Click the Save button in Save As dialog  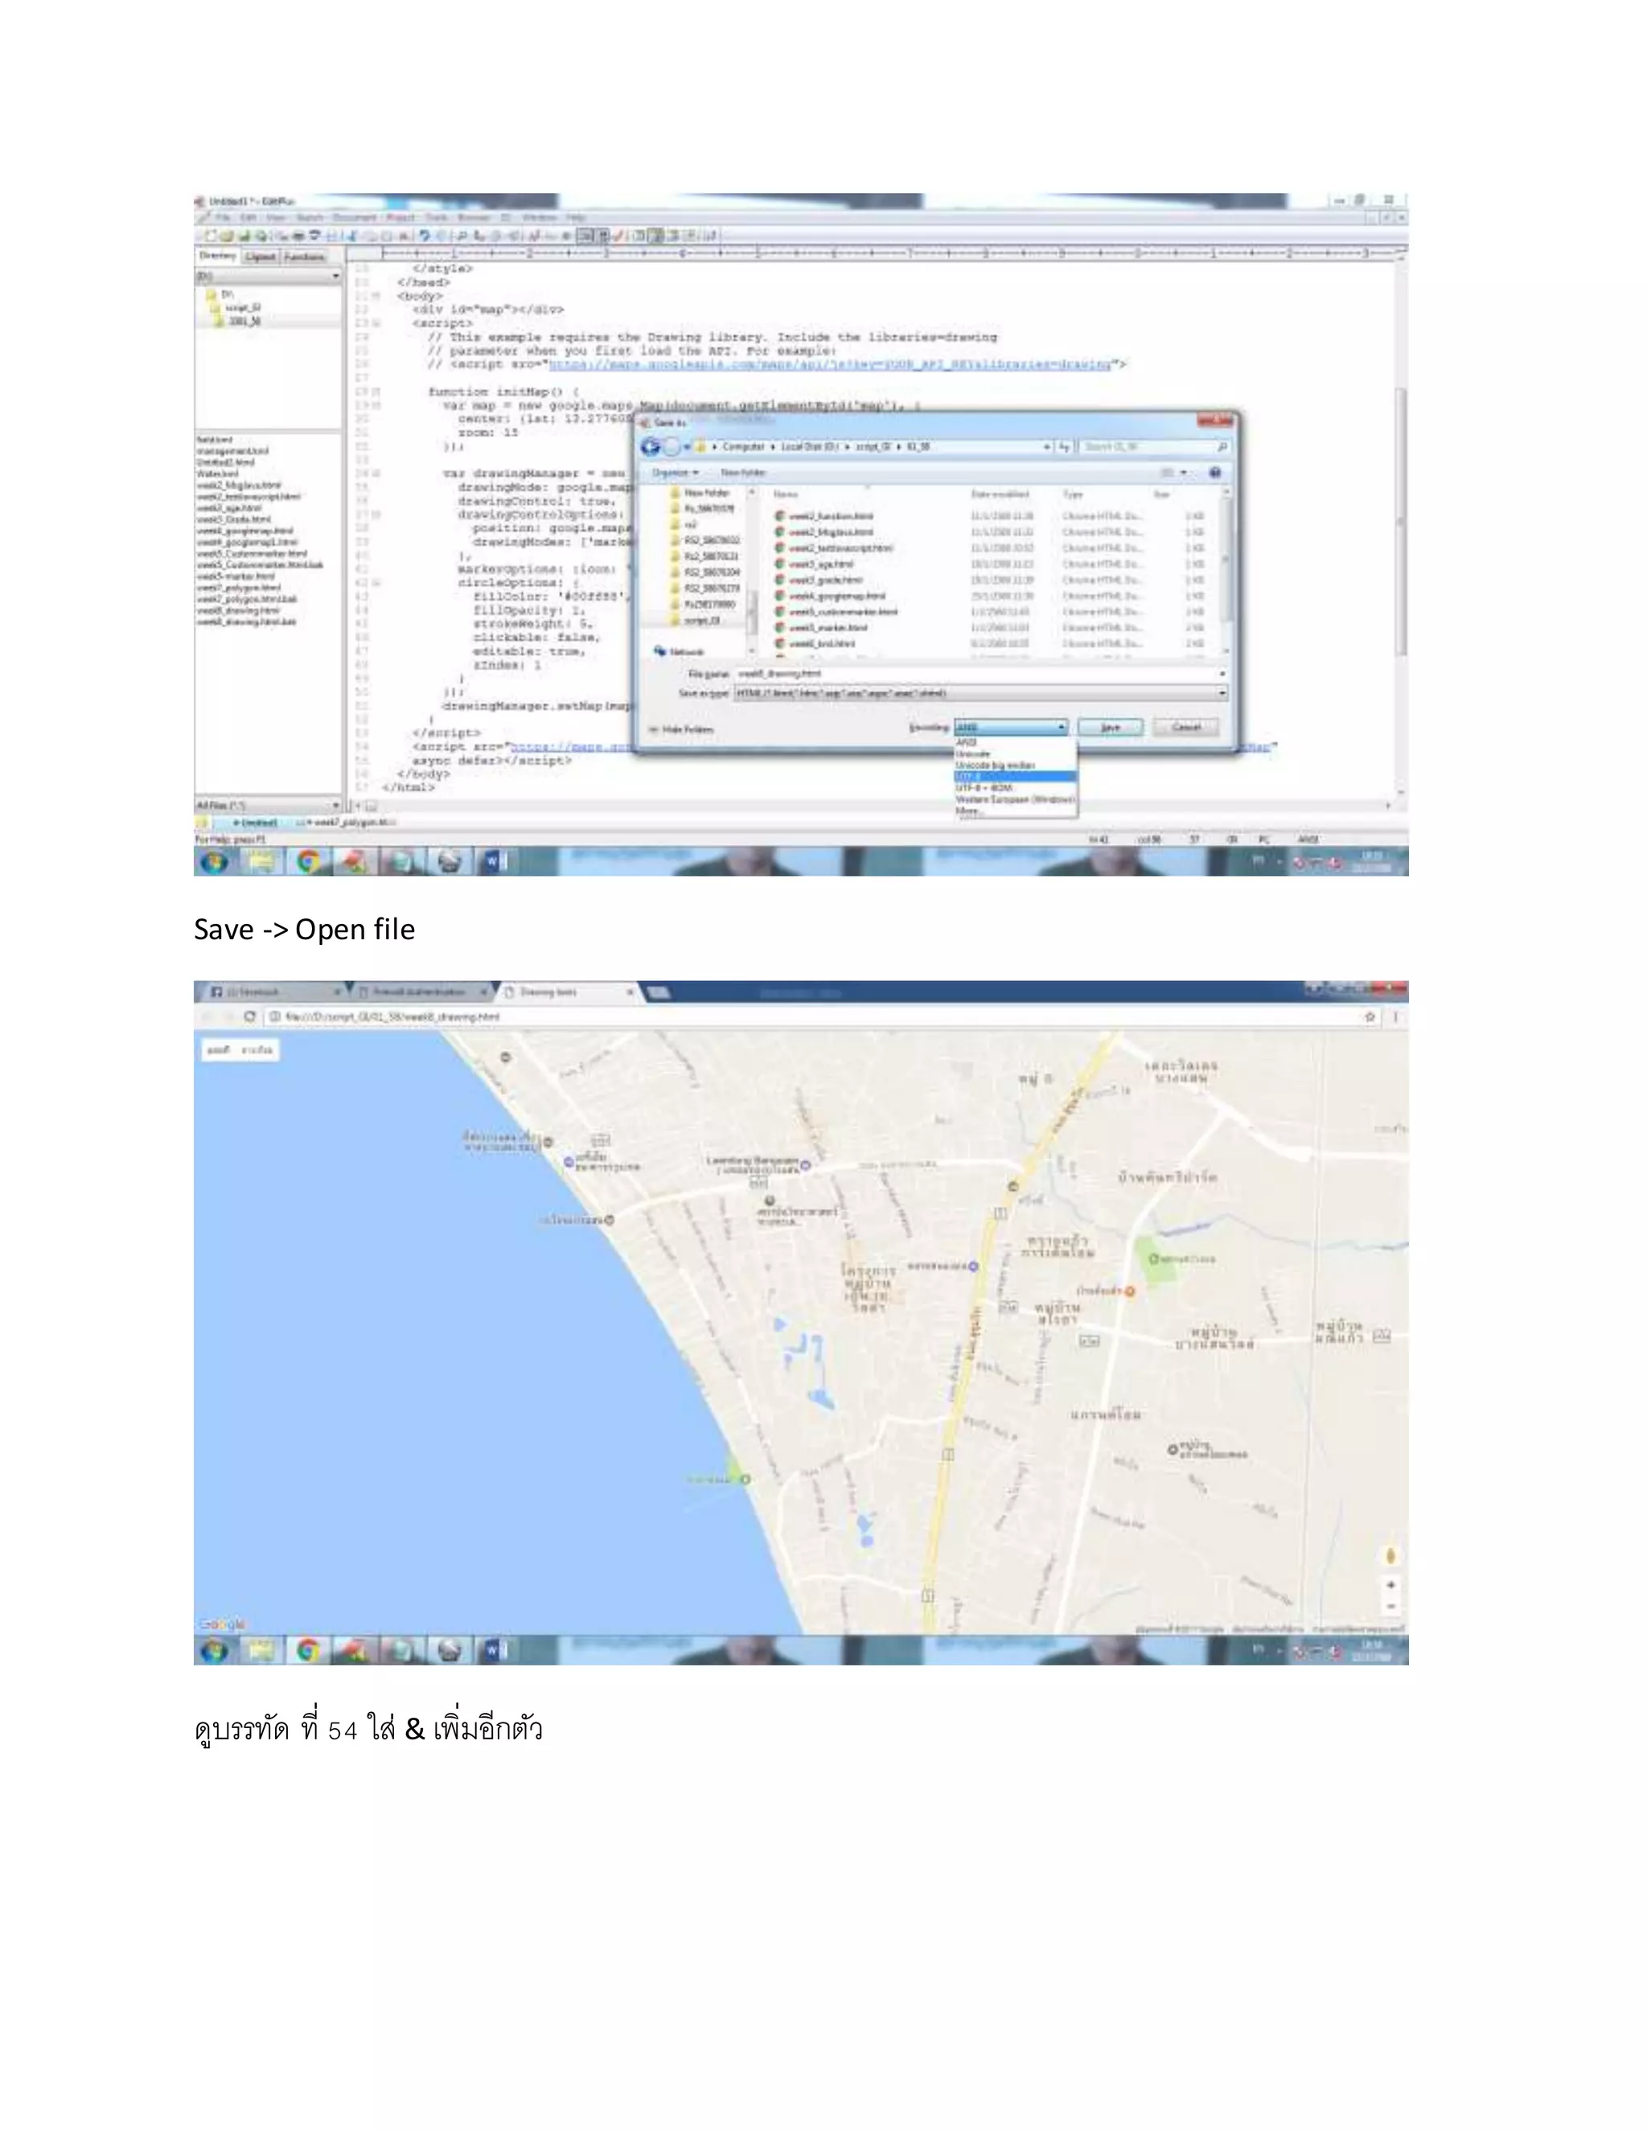[x=1111, y=727]
